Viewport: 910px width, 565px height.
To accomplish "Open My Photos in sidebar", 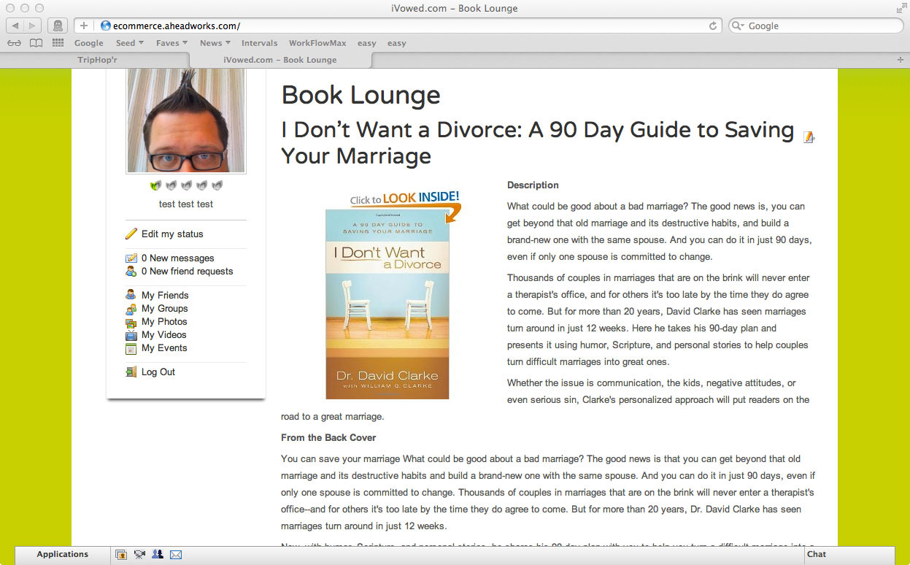I will [x=164, y=322].
